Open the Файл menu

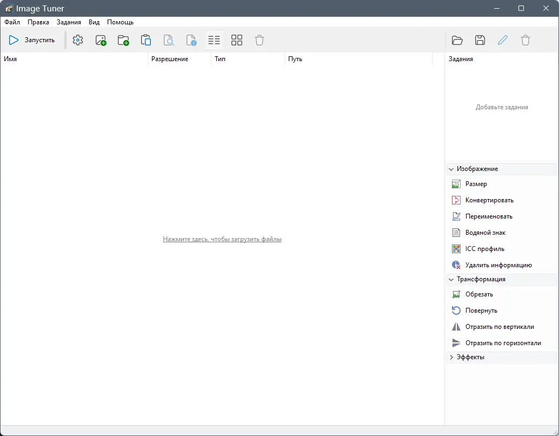12,22
